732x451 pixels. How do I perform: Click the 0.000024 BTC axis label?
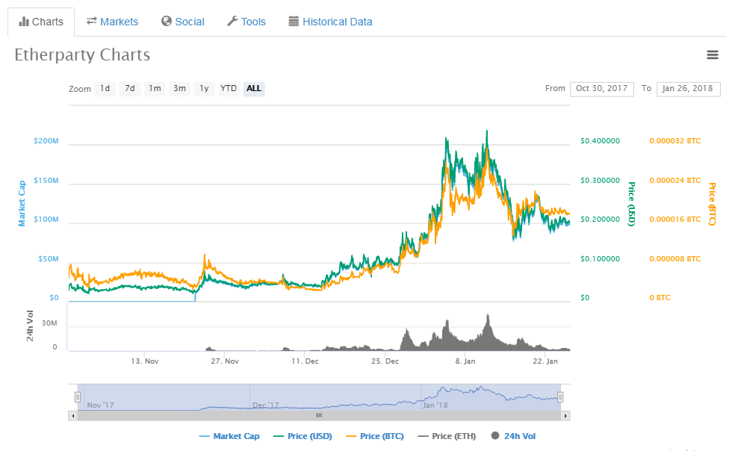(675, 181)
